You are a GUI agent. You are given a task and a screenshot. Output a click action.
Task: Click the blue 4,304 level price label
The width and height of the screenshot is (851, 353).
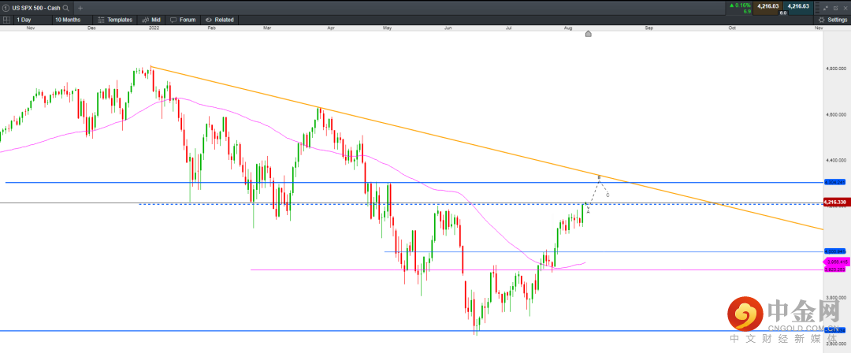[834, 182]
